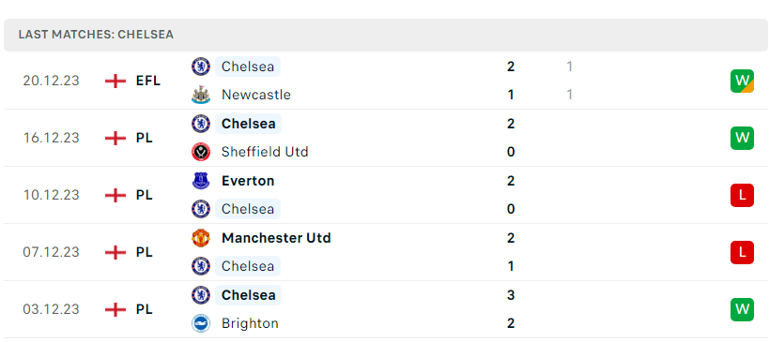This screenshot has width=769, height=342.
Task: Click the W badge for Newcastle match
Action: click(742, 81)
